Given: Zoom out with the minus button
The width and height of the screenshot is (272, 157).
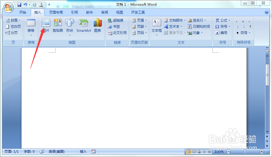Looking at the screenshot, I should (228, 152).
